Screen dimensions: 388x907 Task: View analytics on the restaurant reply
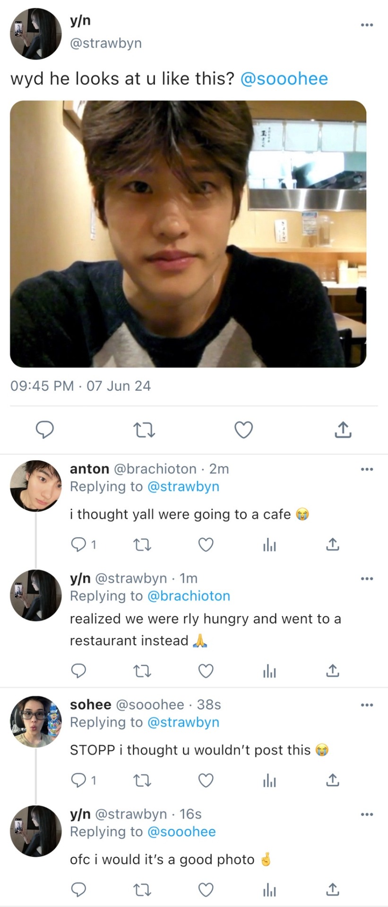(x=269, y=671)
